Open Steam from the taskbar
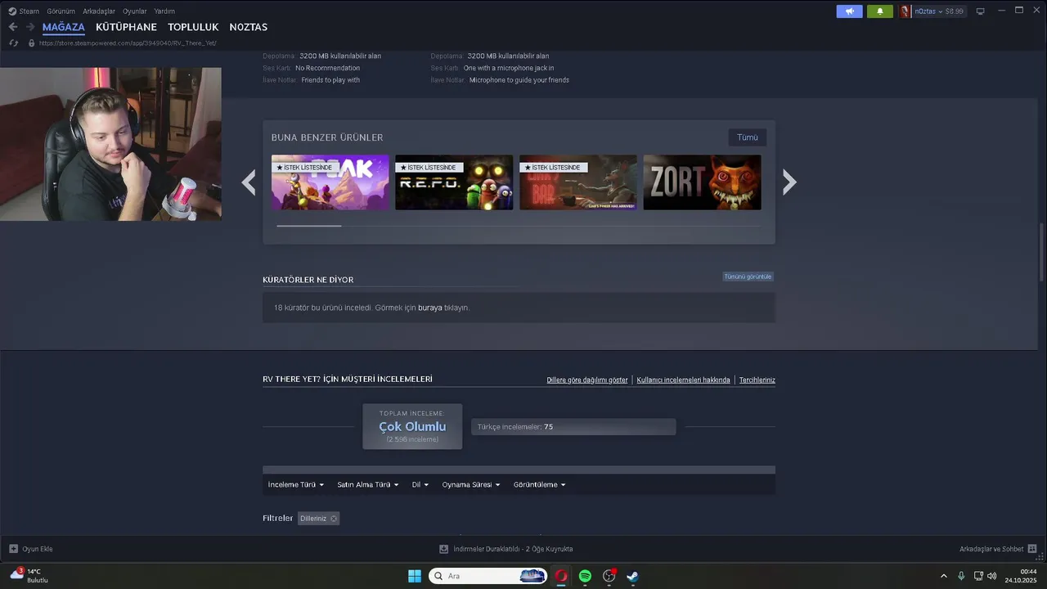The width and height of the screenshot is (1047, 589). coord(632,576)
